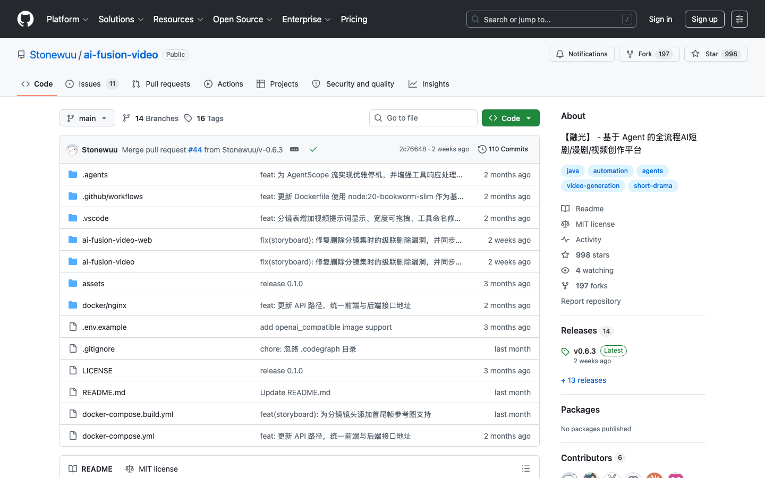Click the docker/nginx folder icon
This screenshot has height=478, width=765.
point(73,305)
